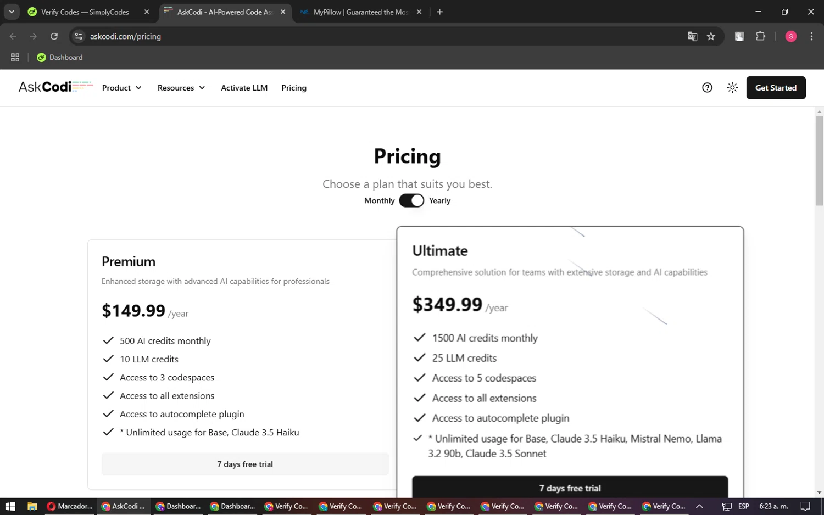Open the Google Translate icon in the address bar
The image size is (824, 515).
coord(692,36)
